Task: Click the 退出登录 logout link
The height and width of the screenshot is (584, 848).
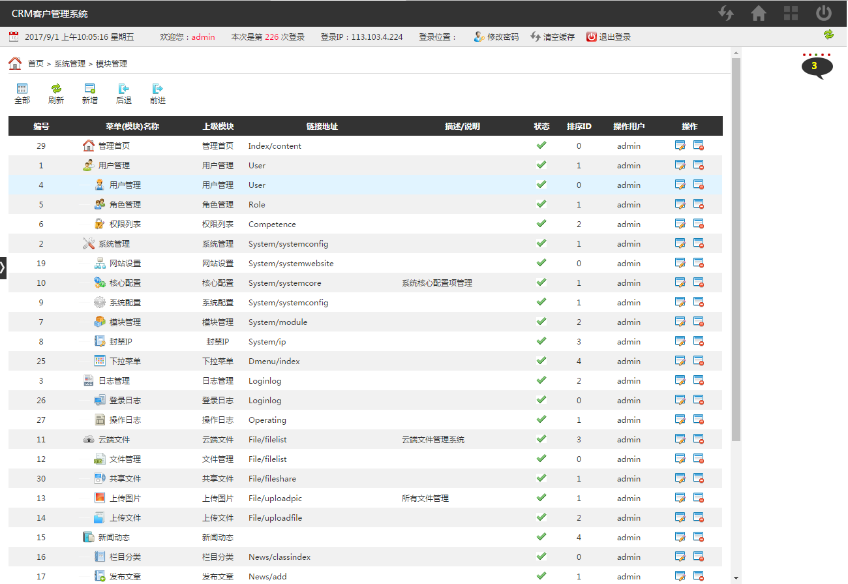Action: pos(609,37)
